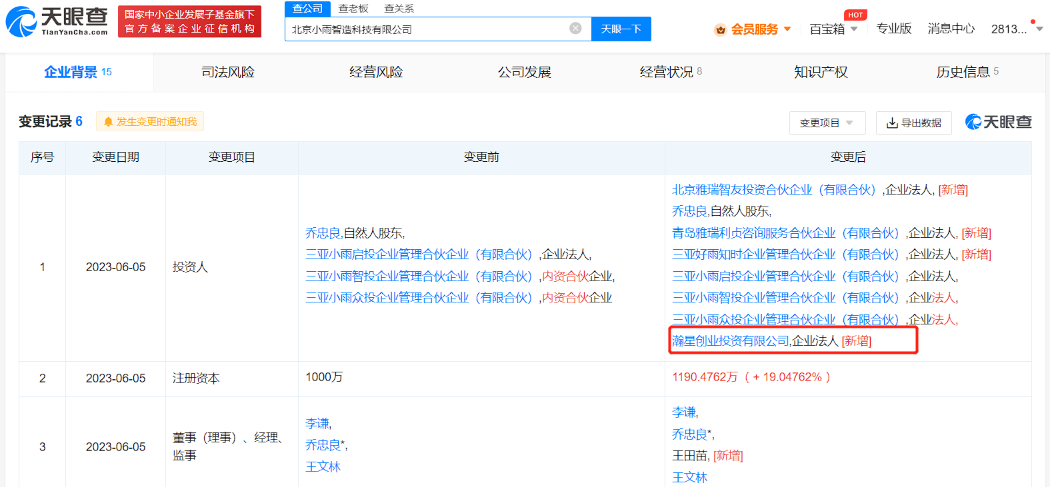Viewport: 1050px width, 487px height.
Task: Select the 公司发展 tab
Action: [524, 72]
